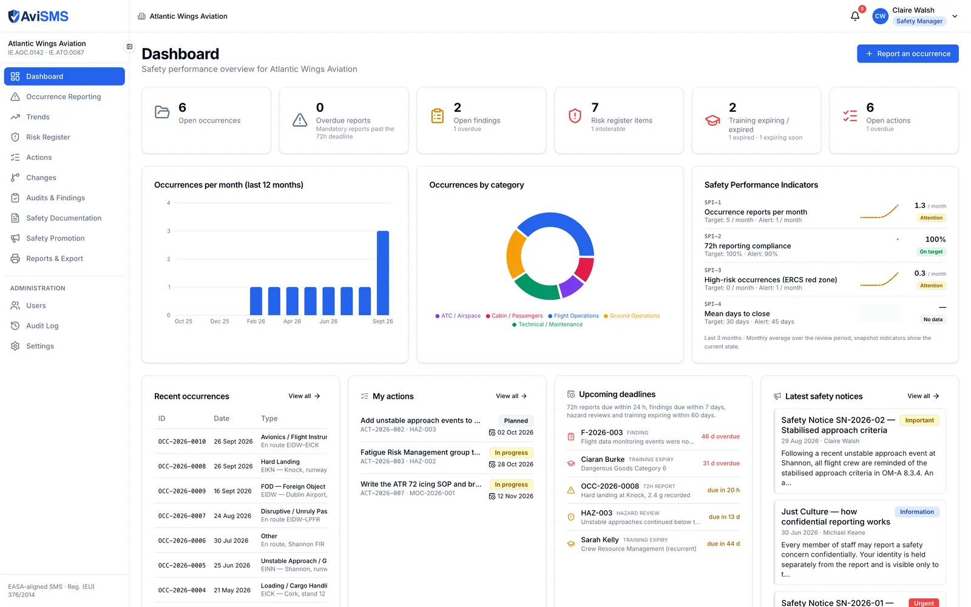Open occurrence OCC-2026-0010 row
This screenshot has height=607, width=971.
241,441
